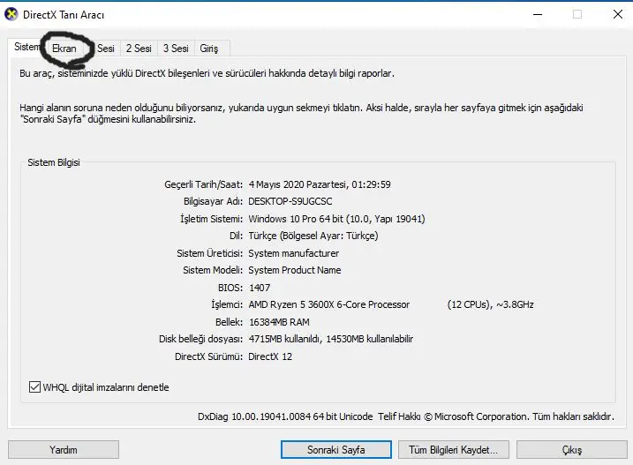This screenshot has width=633, height=465.
Task: Close the DirectX Tanı Aracı window
Action: [618, 14]
